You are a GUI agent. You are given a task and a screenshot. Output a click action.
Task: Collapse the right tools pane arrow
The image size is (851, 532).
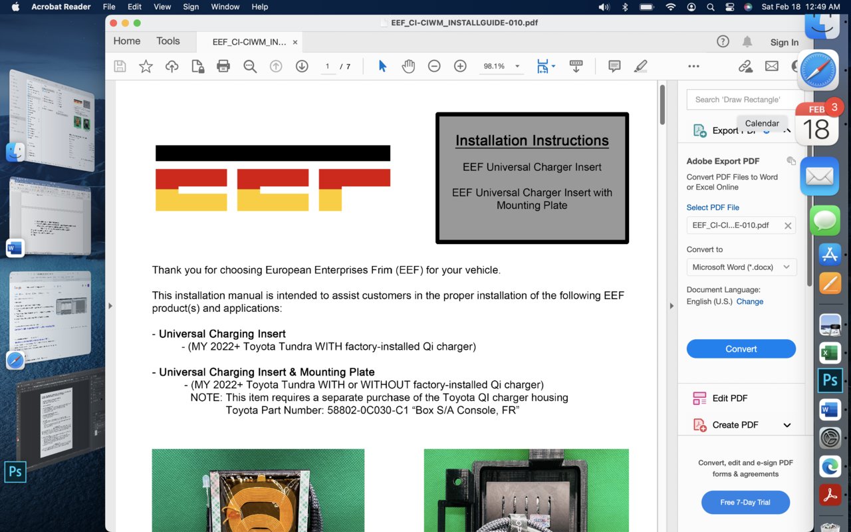pos(671,306)
